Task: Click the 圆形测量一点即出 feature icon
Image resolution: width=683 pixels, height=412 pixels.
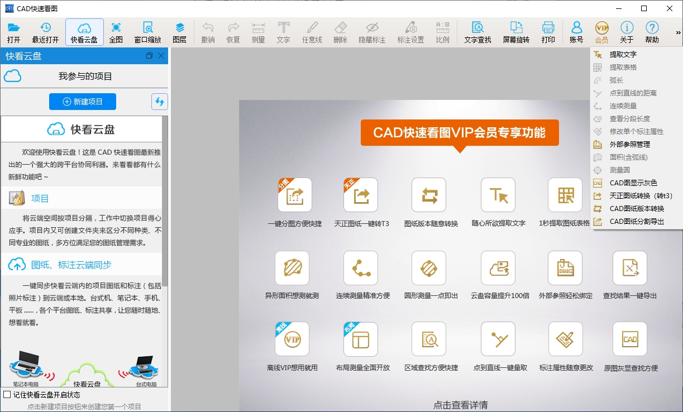Action: (429, 268)
